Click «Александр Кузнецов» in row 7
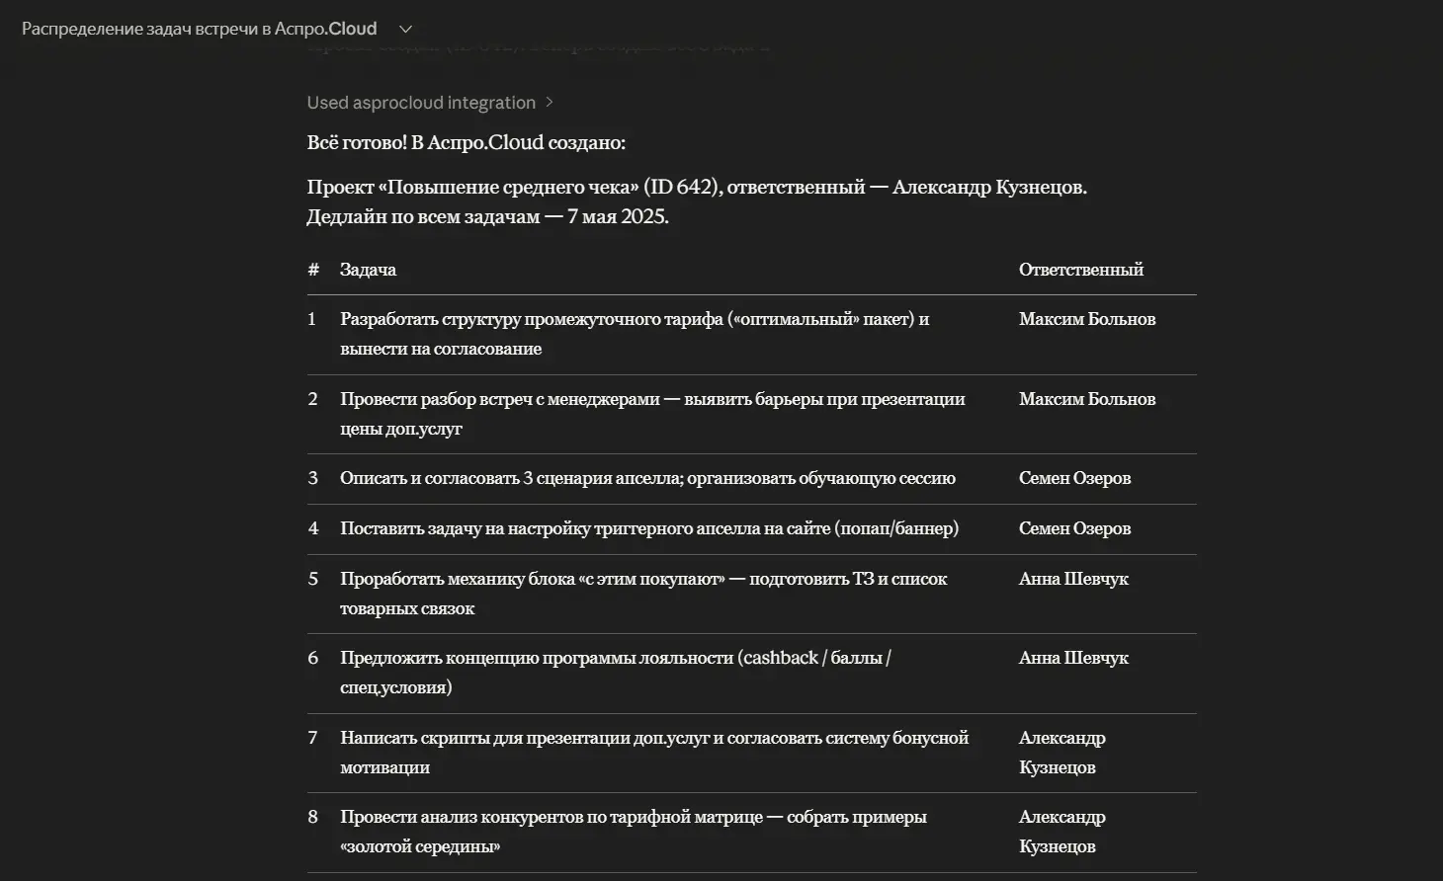Image resolution: width=1443 pixels, height=881 pixels. pos(1061,753)
